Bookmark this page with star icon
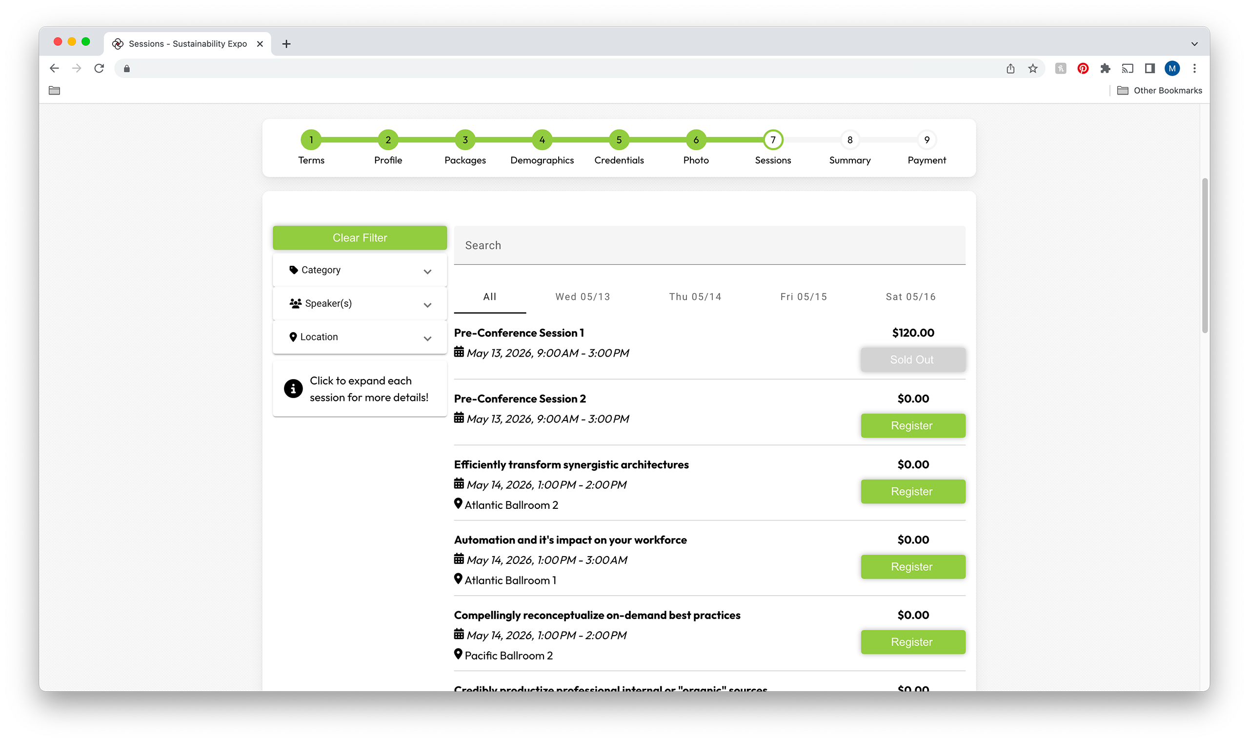 click(x=1033, y=69)
